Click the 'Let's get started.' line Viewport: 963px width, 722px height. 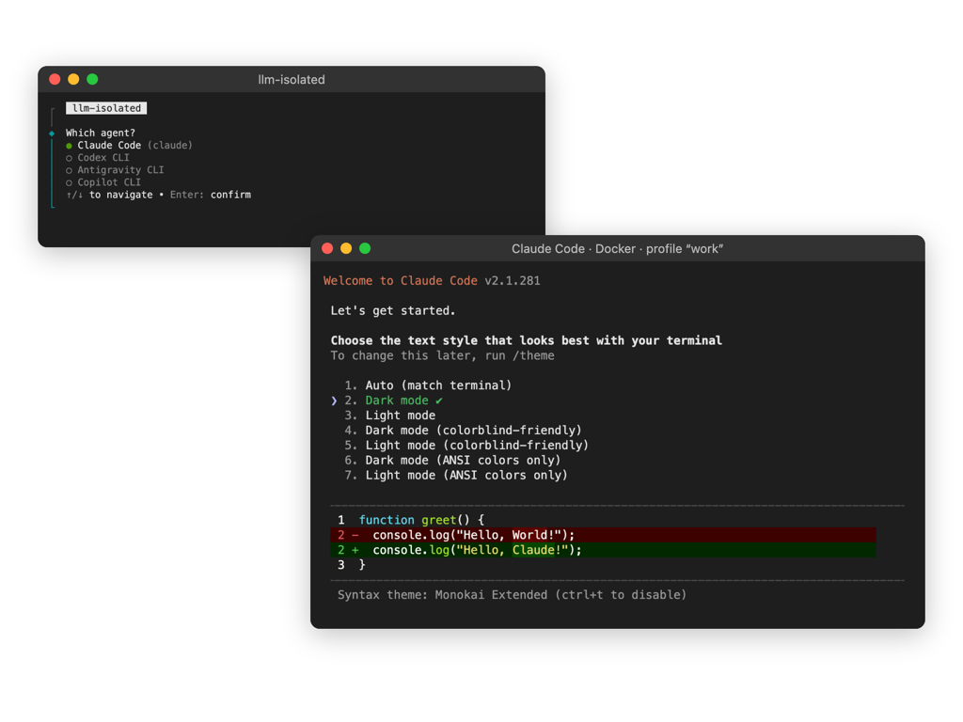[x=393, y=310]
